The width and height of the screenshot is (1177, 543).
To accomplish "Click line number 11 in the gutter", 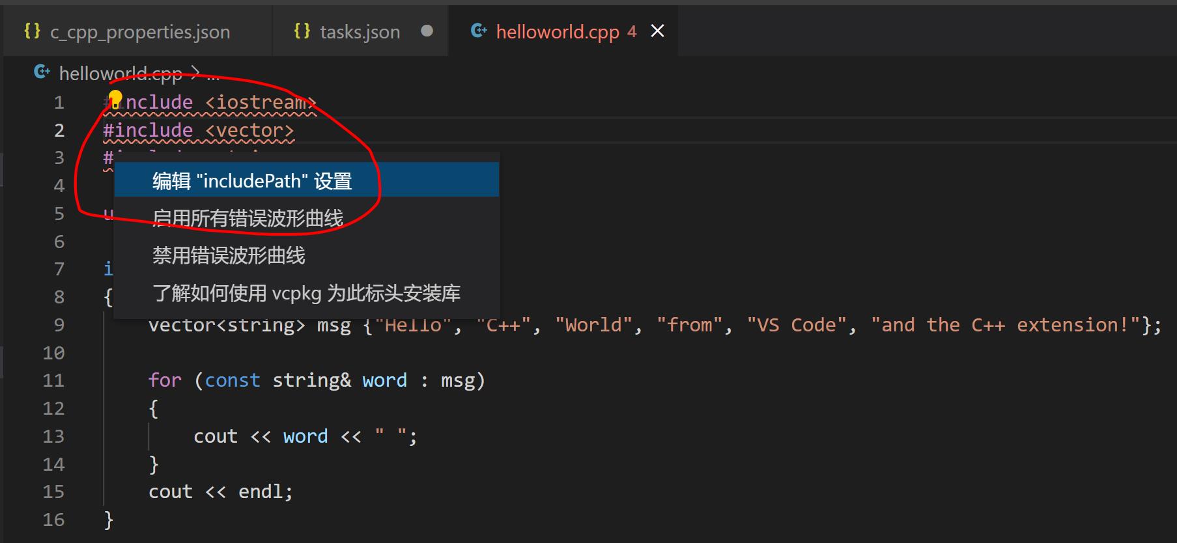I will pyautogui.click(x=54, y=380).
